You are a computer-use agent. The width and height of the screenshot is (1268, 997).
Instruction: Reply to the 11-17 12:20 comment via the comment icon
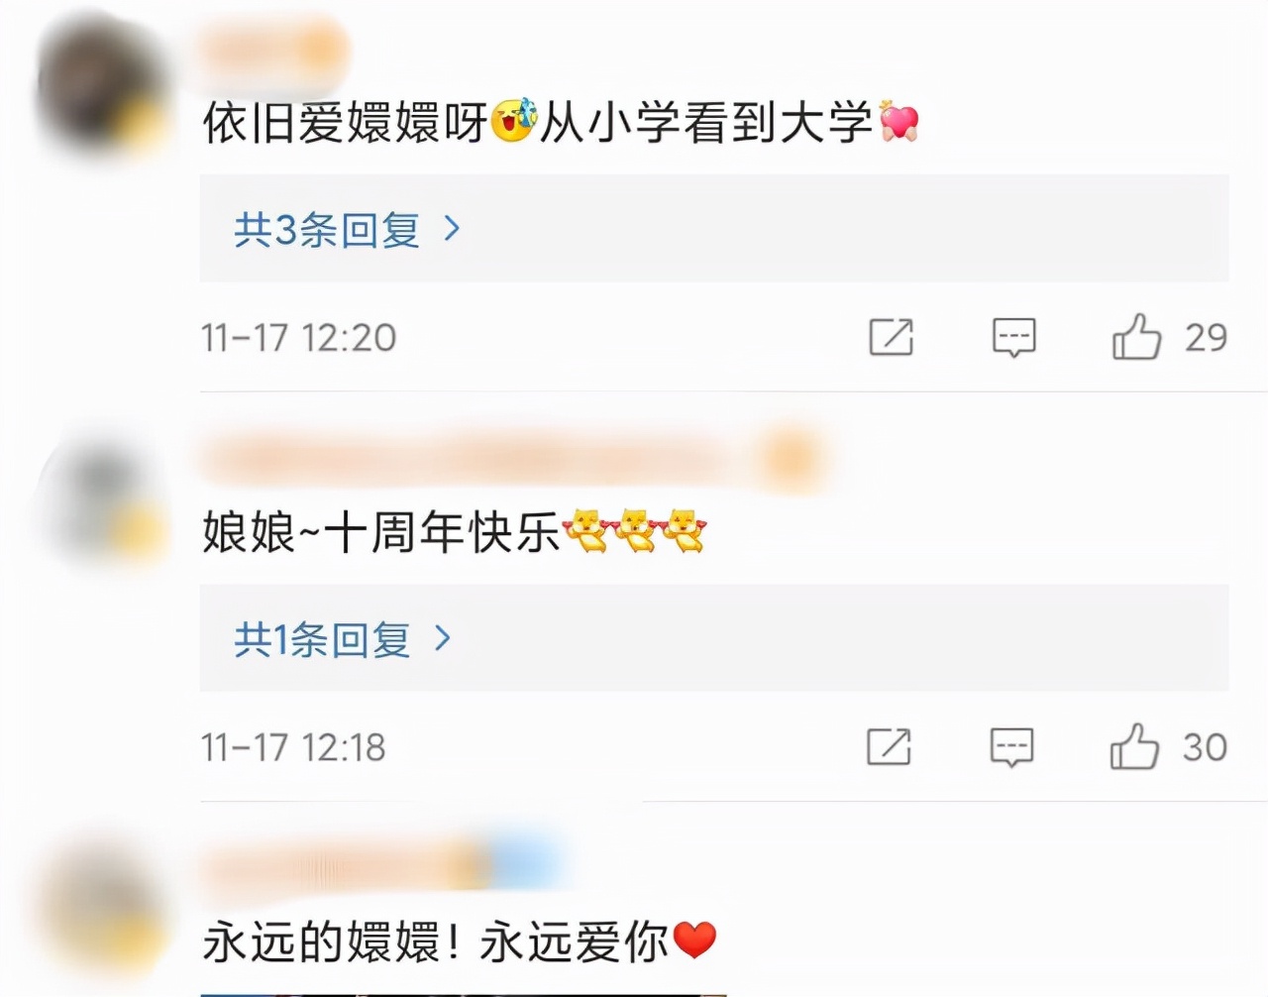1013,338
